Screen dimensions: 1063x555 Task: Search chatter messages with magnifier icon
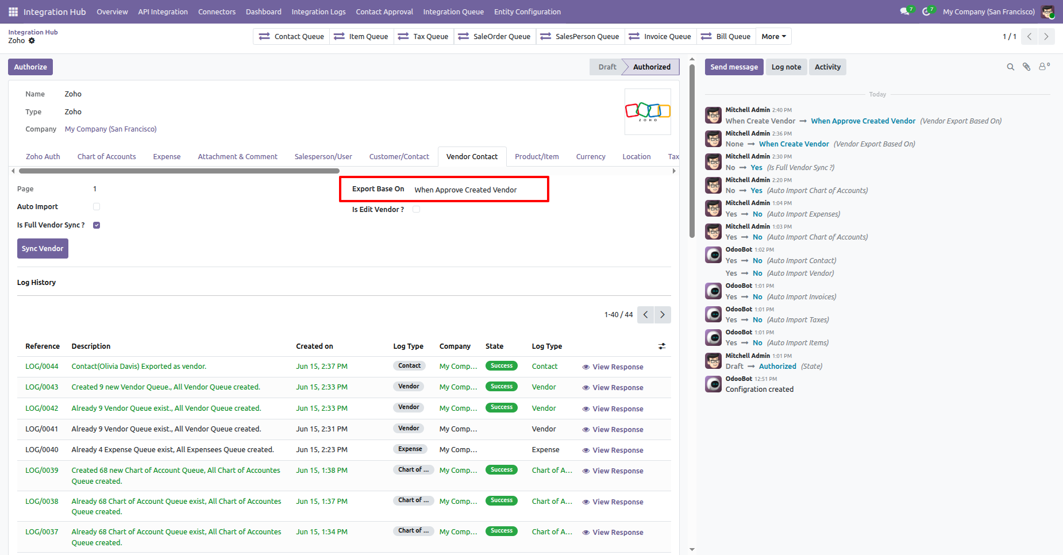[1010, 67]
